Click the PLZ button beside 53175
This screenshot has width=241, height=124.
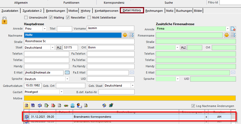tap(59, 47)
